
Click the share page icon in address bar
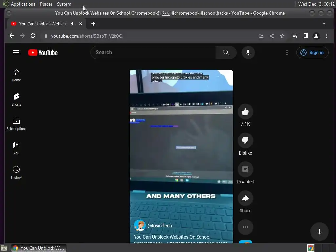click(271, 36)
